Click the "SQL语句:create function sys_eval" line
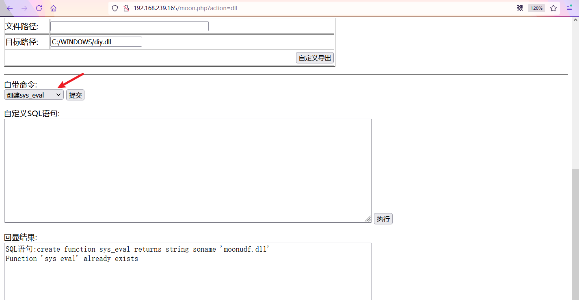The height and width of the screenshot is (300, 579). 138,249
